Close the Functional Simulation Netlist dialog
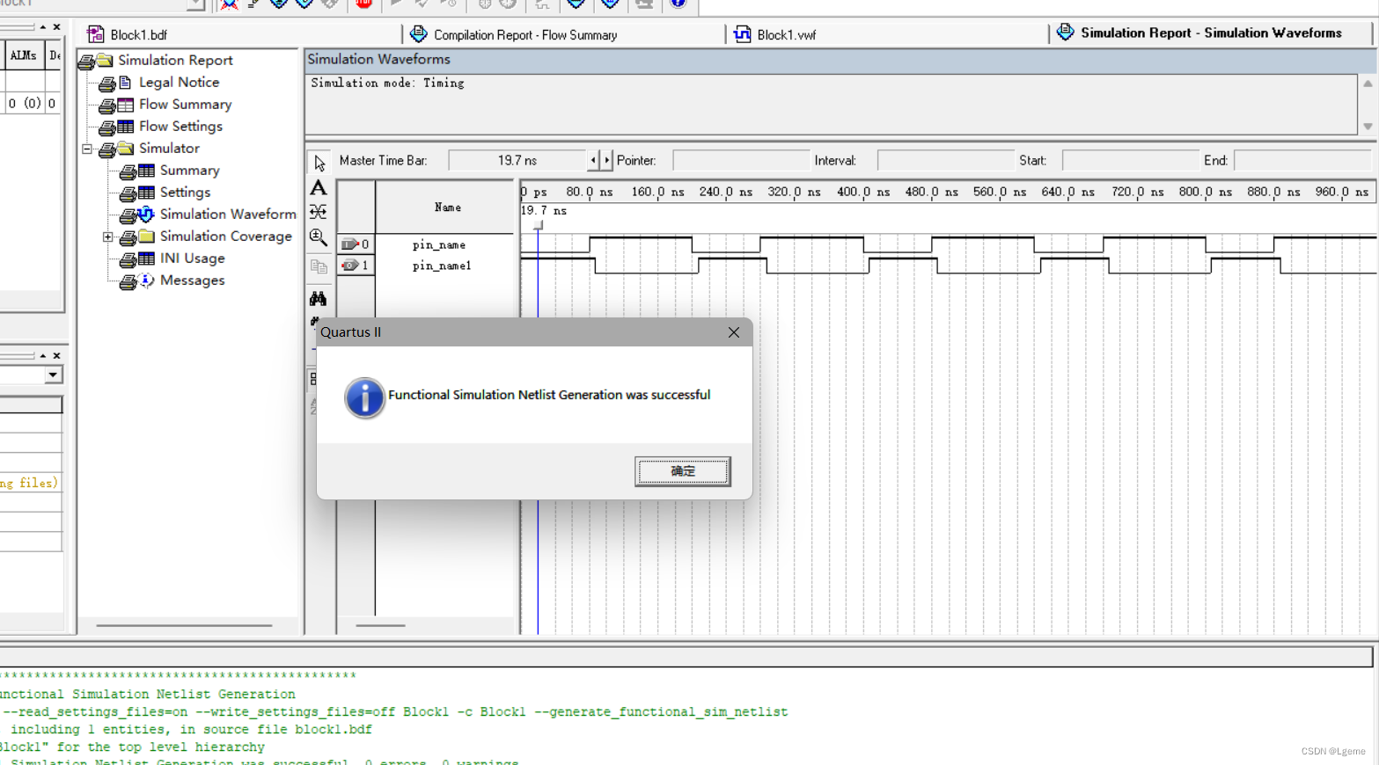Image resolution: width=1379 pixels, height=765 pixels. (733, 332)
